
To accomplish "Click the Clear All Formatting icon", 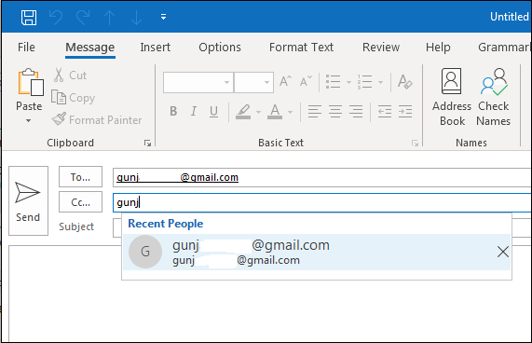I will click(x=404, y=82).
